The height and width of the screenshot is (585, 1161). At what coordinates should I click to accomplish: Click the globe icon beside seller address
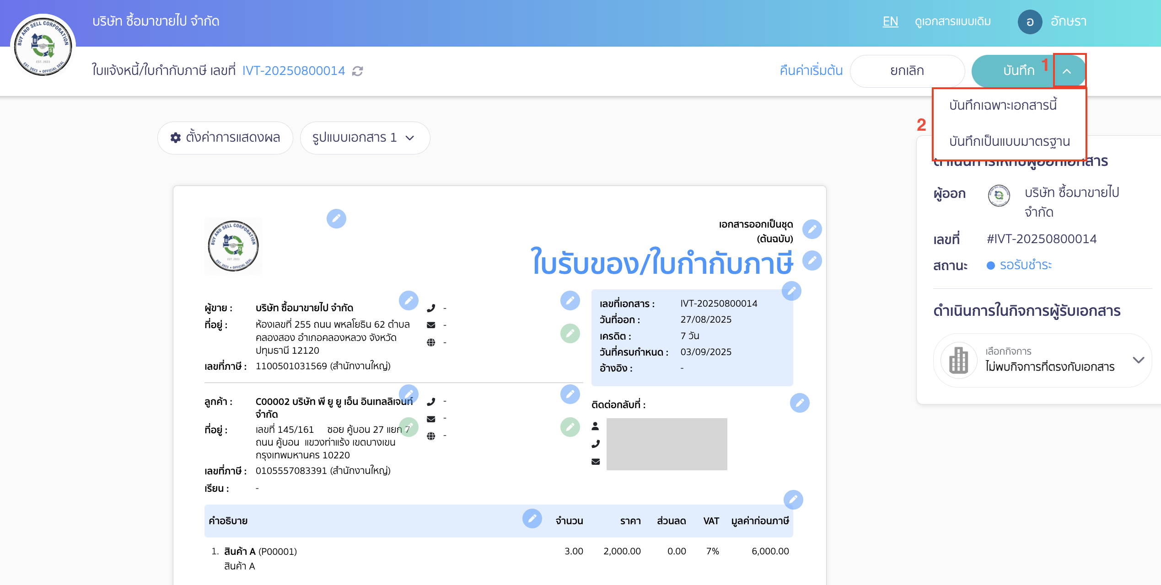click(431, 342)
